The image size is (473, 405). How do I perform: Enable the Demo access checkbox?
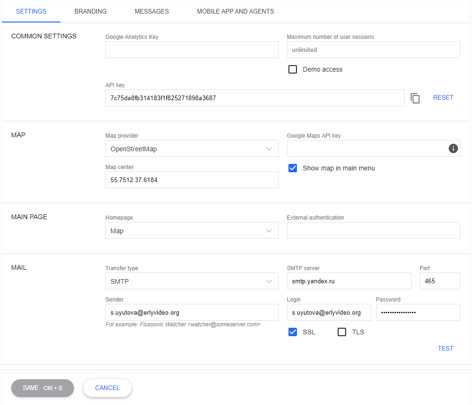292,69
